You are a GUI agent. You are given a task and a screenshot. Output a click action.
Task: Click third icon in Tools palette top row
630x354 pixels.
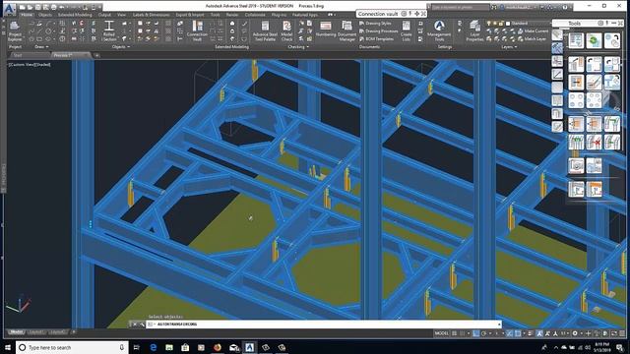click(x=612, y=41)
